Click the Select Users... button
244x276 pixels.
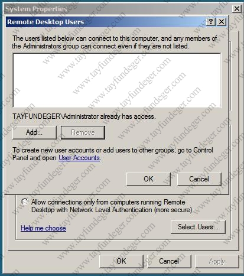pos(198,227)
